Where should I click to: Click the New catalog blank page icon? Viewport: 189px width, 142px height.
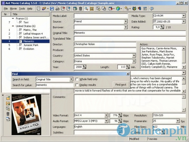38,9
